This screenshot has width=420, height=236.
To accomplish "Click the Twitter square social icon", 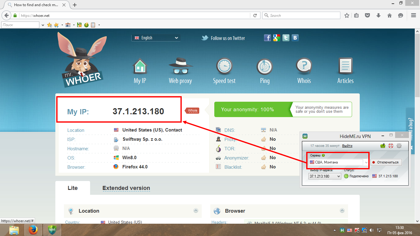I will [x=286, y=38].
